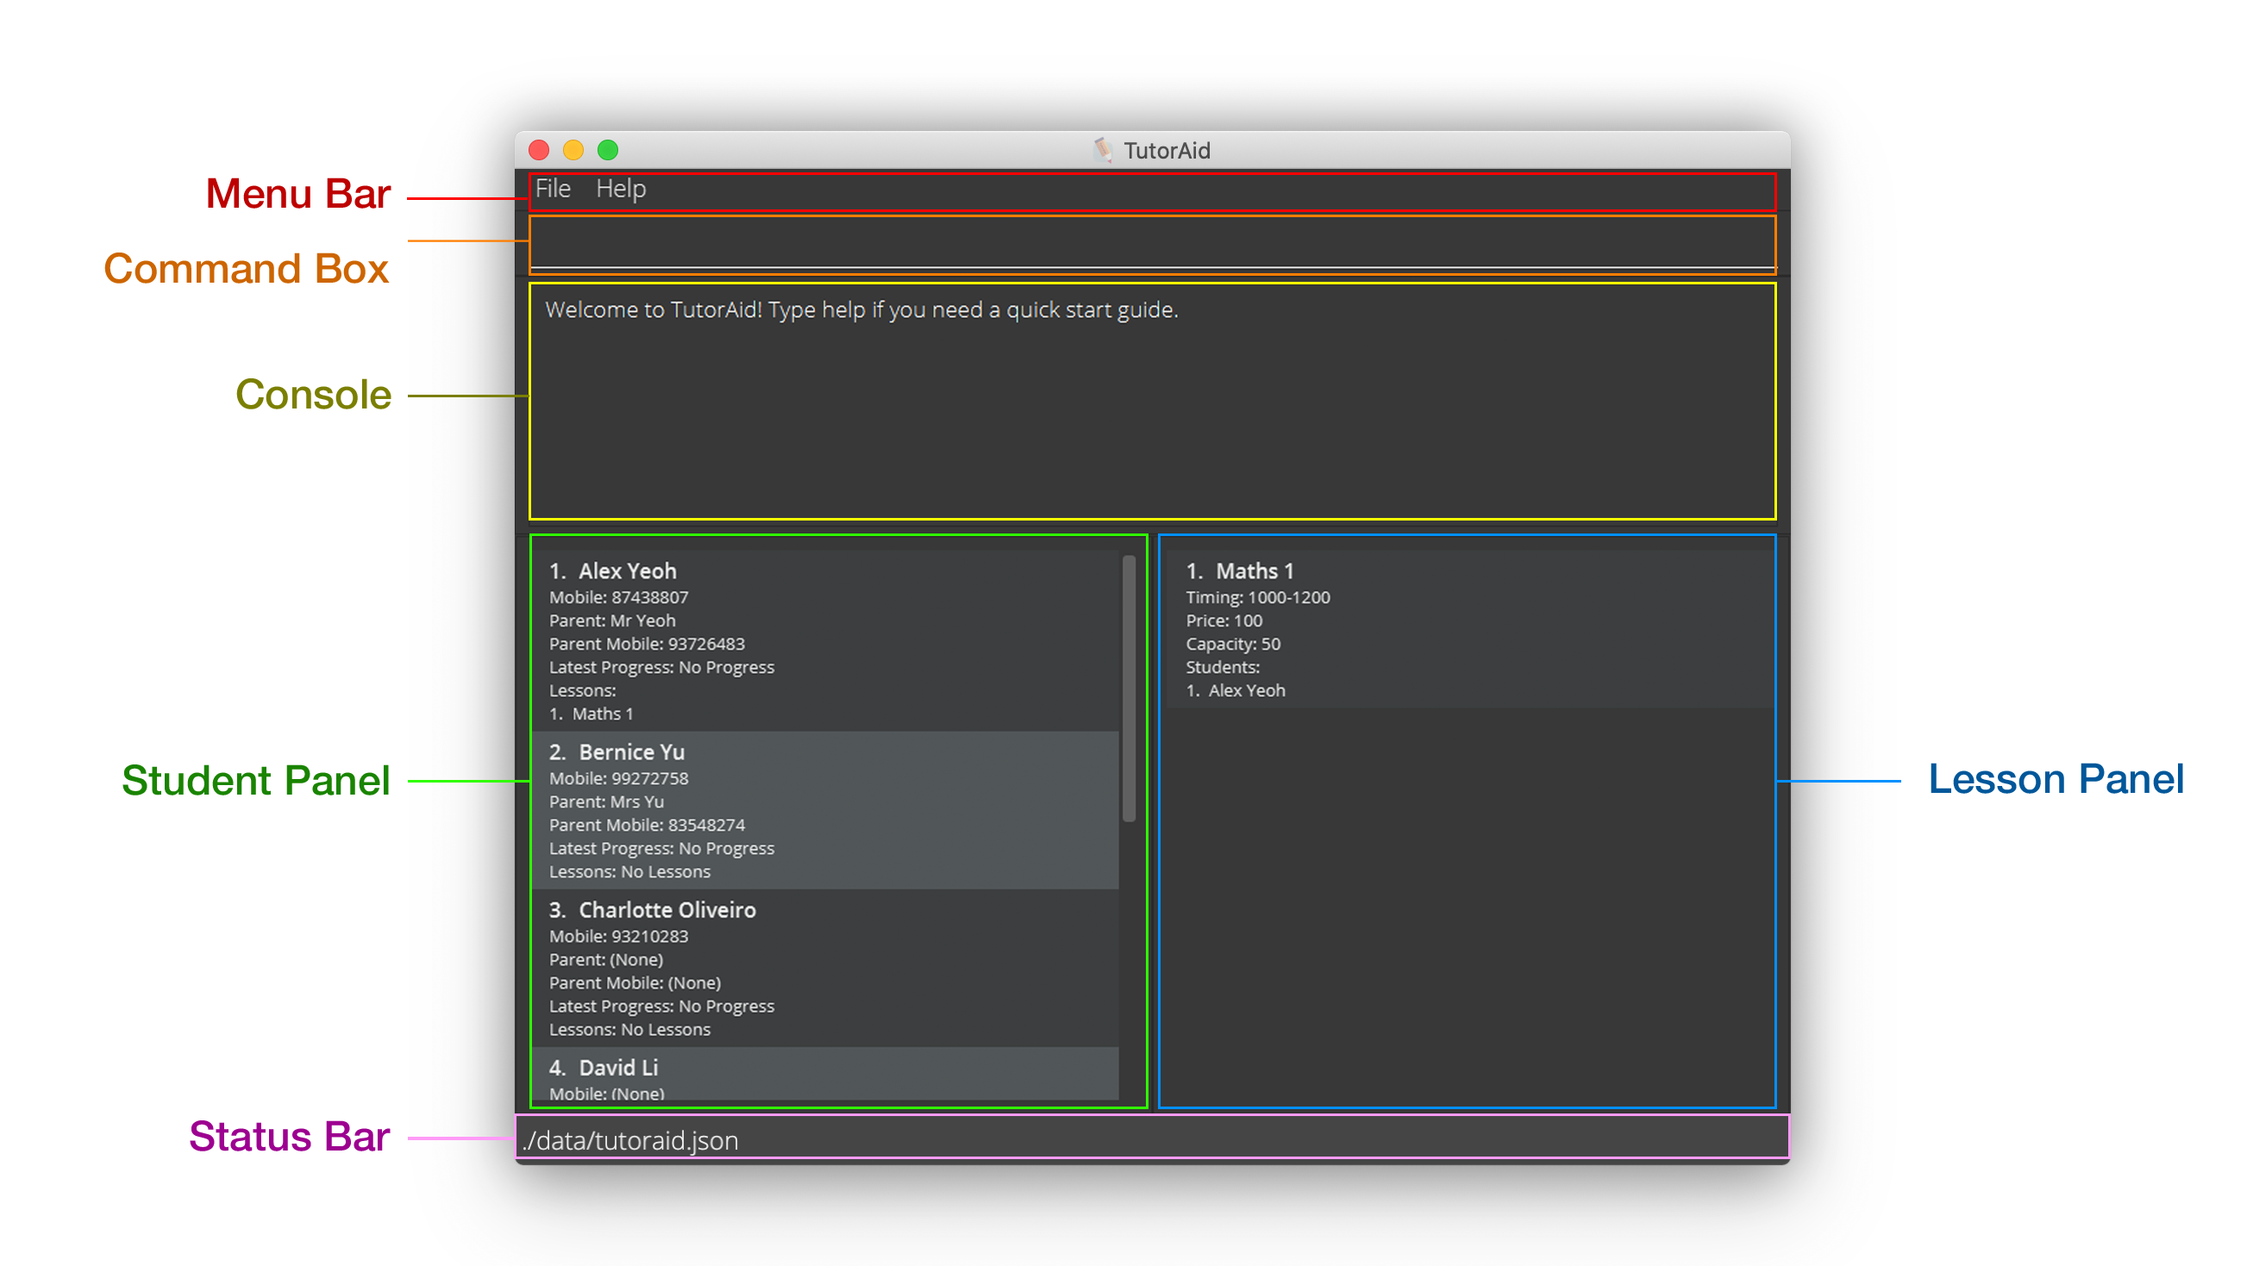
Task: Click the data file path in status bar
Action: (629, 1140)
